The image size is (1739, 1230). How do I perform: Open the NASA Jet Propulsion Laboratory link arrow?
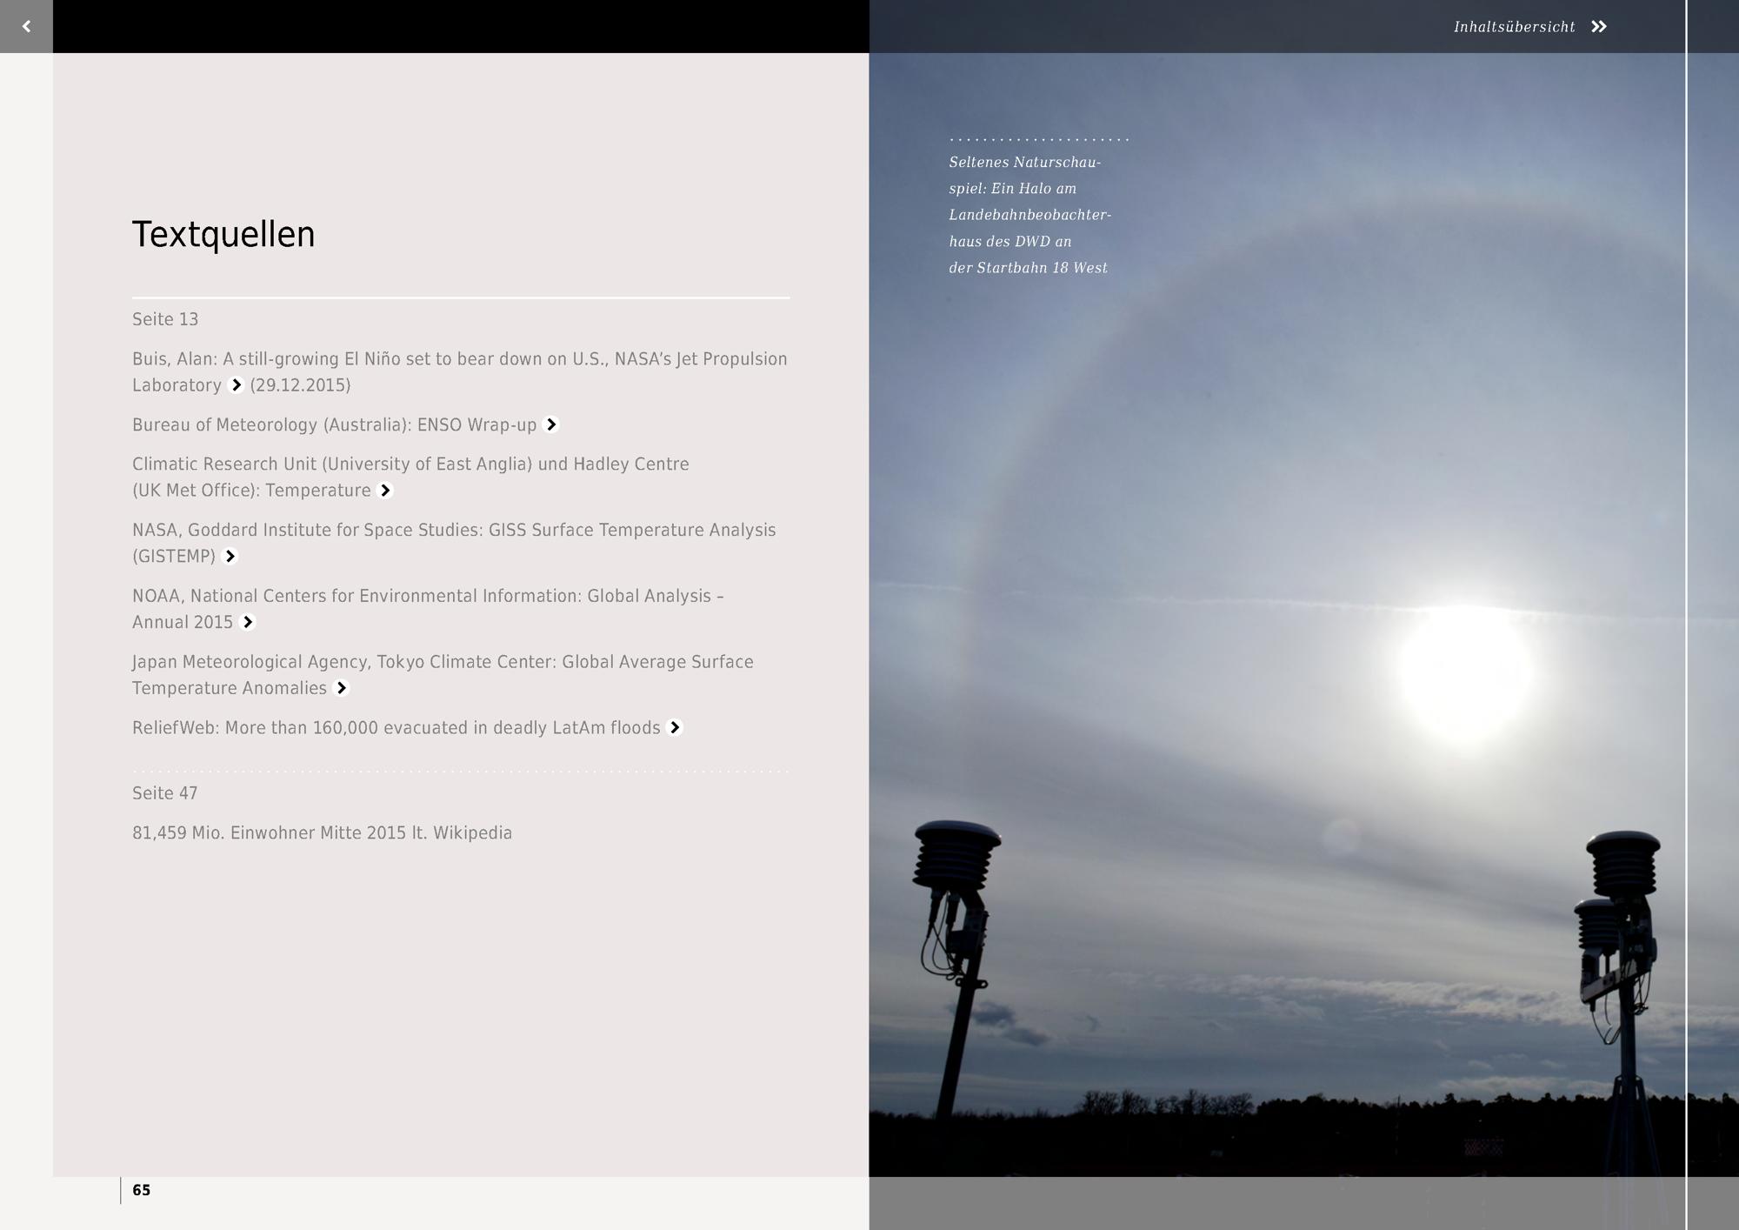point(236,385)
